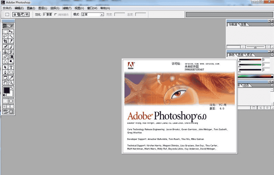Click the 'Add to selection' button
This screenshot has width=274, height=175.
click(x=19, y=15)
